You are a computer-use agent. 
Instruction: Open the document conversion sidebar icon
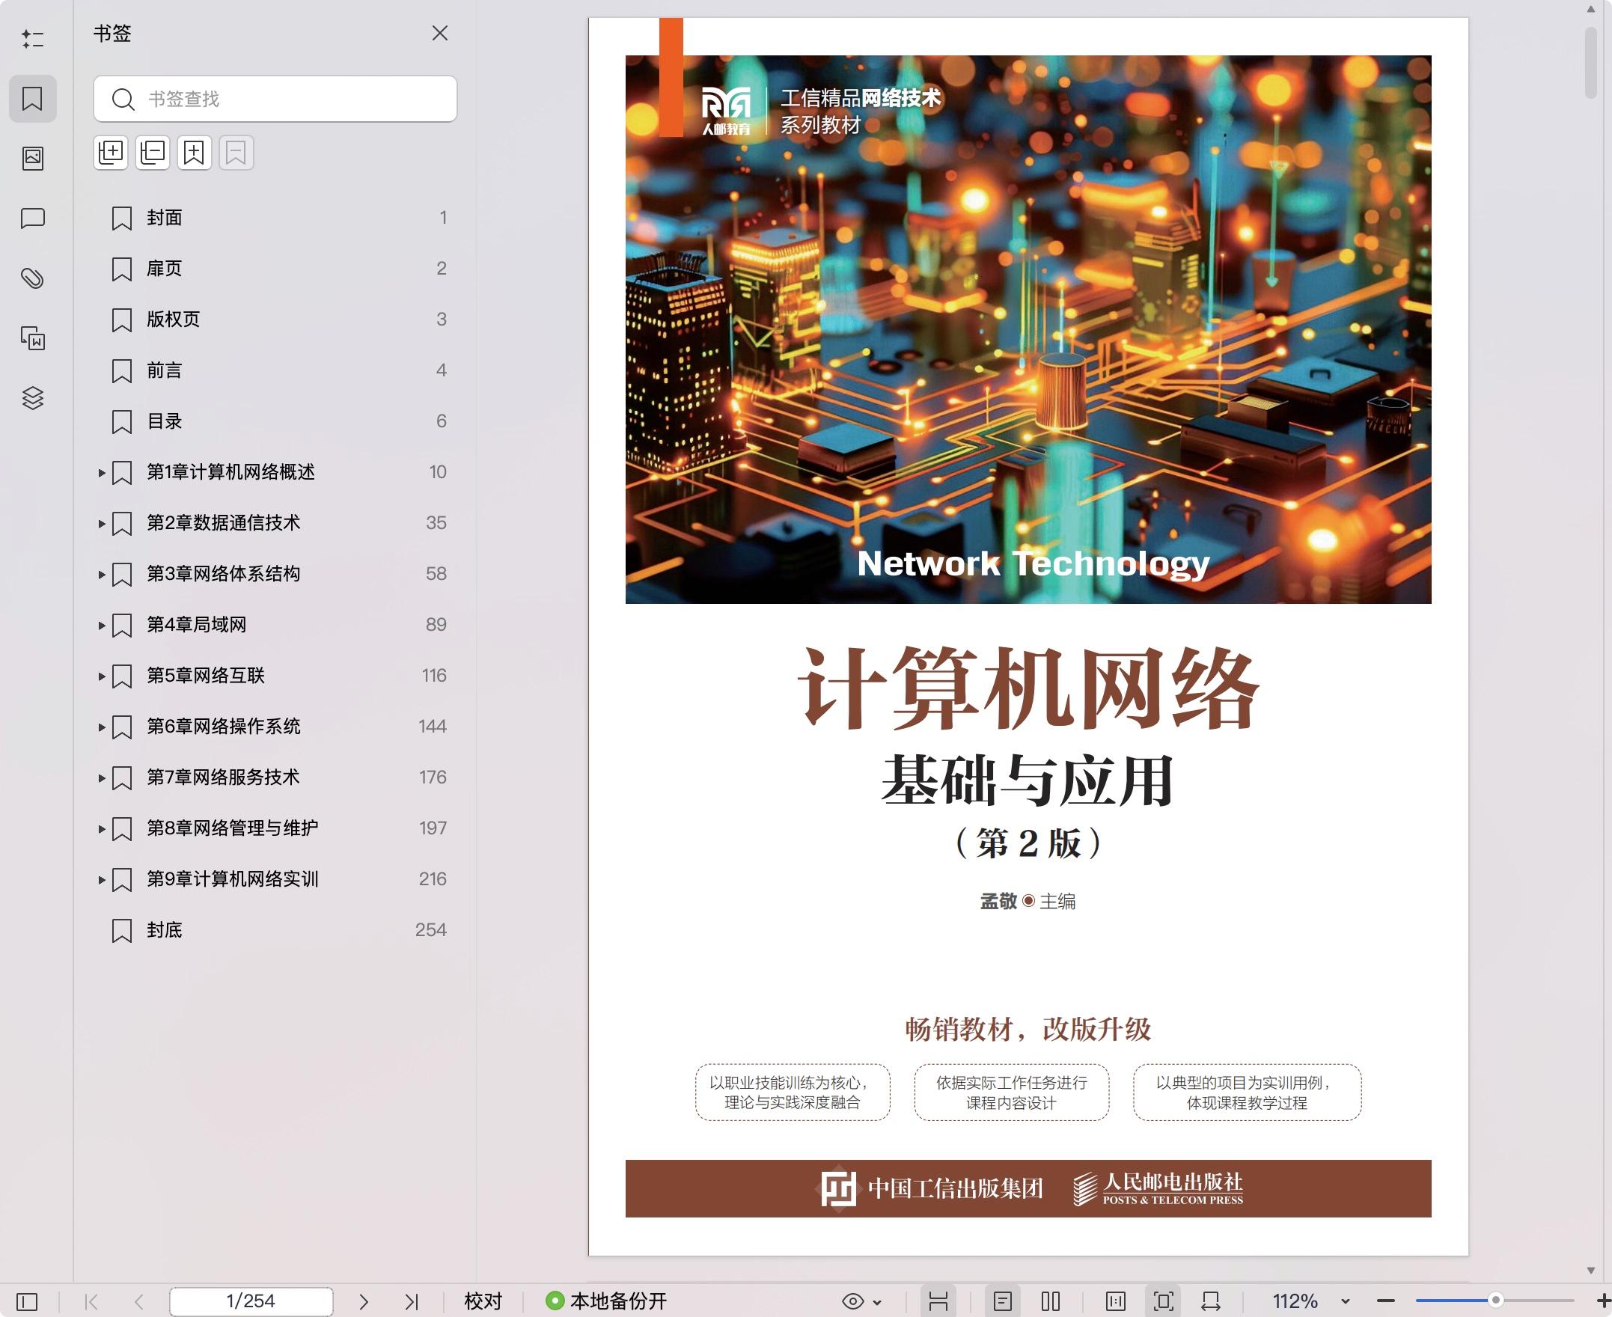point(33,338)
